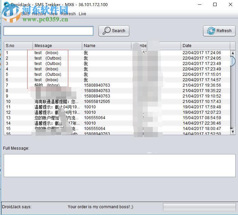This screenshot has height=215, width=238.
Task: Click date 21/04/2017 19:36:56
Action: [202, 85]
